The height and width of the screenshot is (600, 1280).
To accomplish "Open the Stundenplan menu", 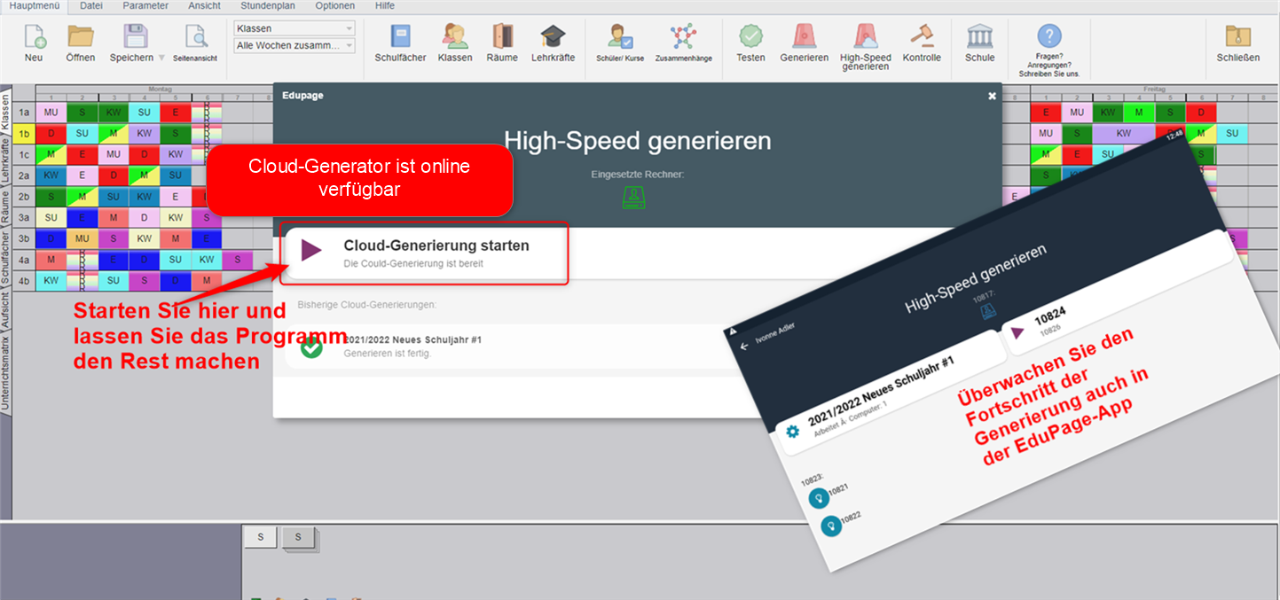I will pos(270,6).
